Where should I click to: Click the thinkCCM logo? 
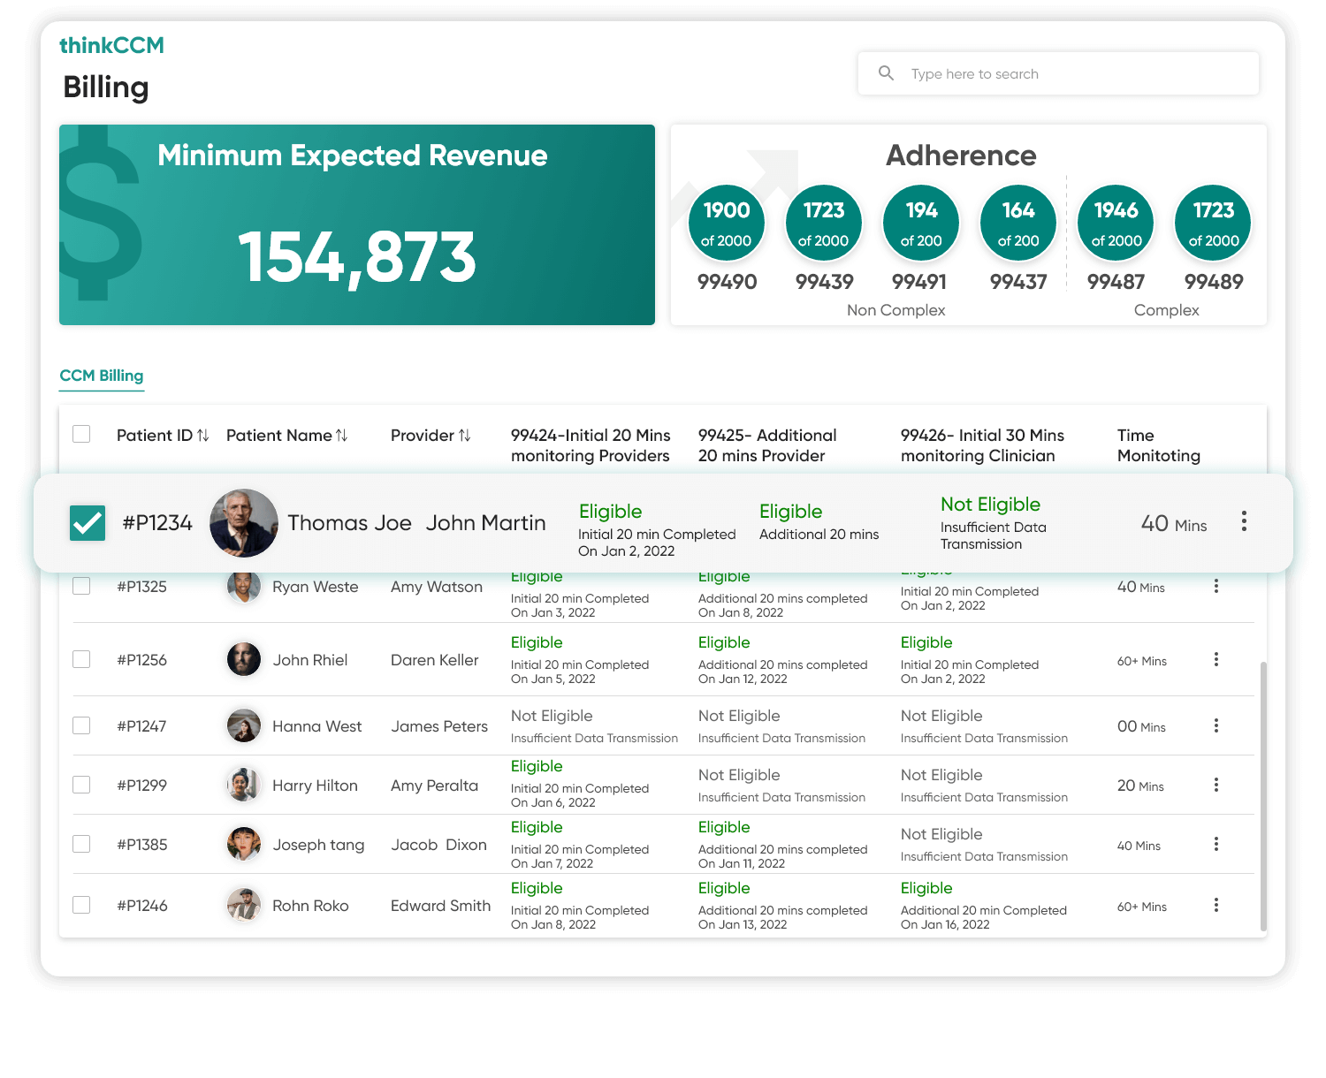click(112, 45)
